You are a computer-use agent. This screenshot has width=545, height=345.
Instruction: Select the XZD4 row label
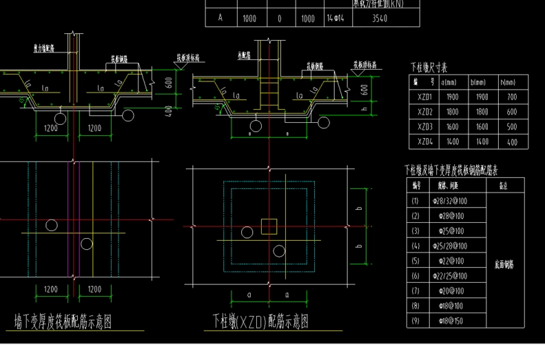424,142
